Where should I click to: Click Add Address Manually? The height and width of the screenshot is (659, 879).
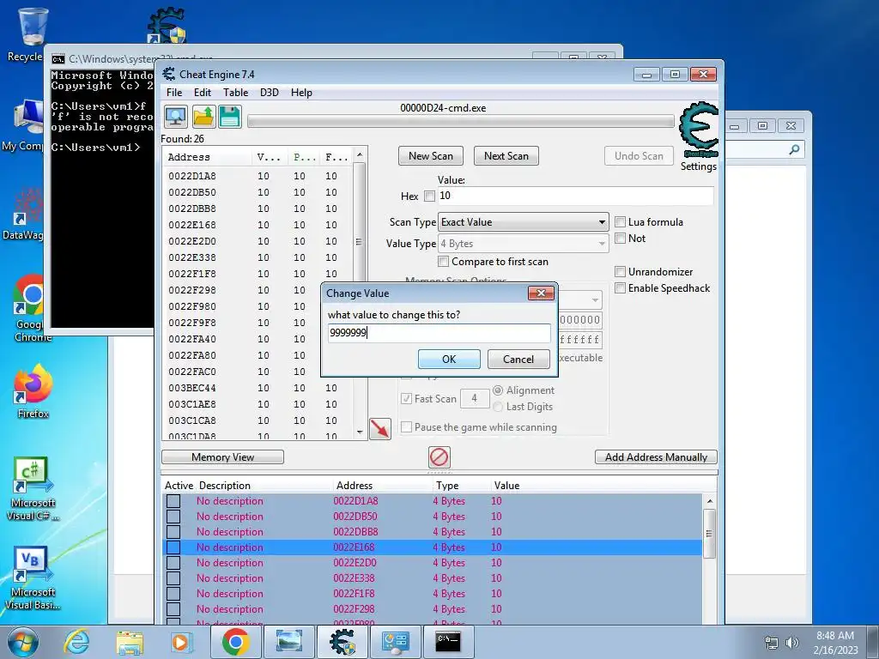[x=656, y=457]
